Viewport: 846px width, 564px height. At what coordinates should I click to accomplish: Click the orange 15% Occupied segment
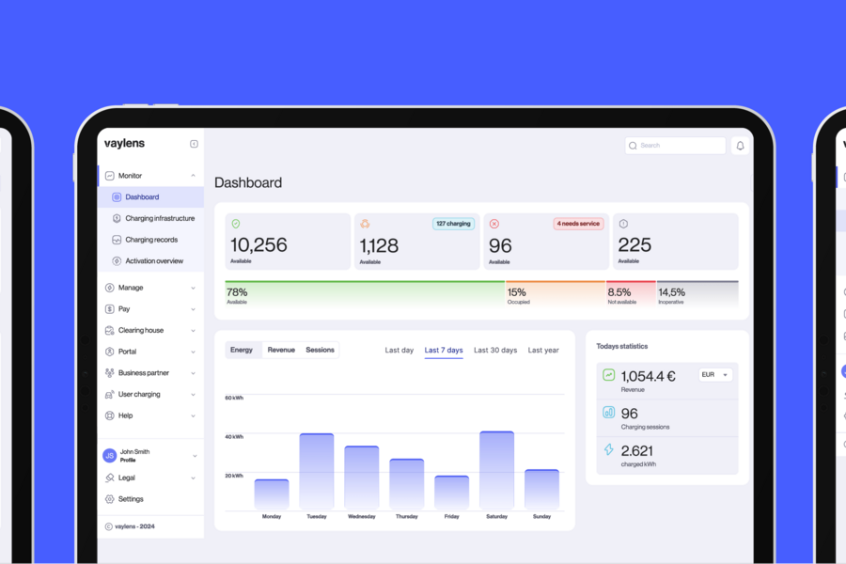(556, 294)
